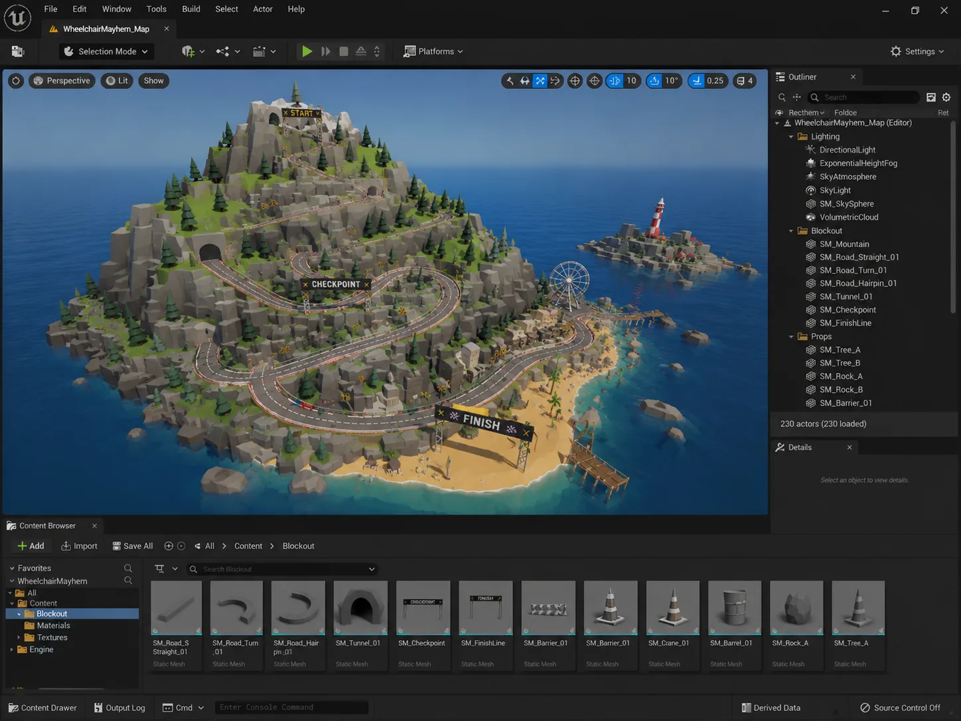The width and height of the screenshot is (961, 721).
Task: Open the Build menu
Action: [x=191, y=9]
